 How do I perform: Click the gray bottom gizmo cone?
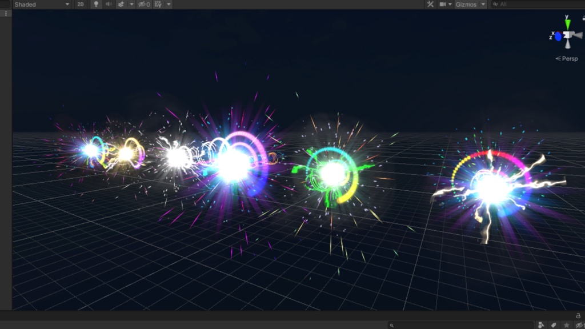(567, 44)
